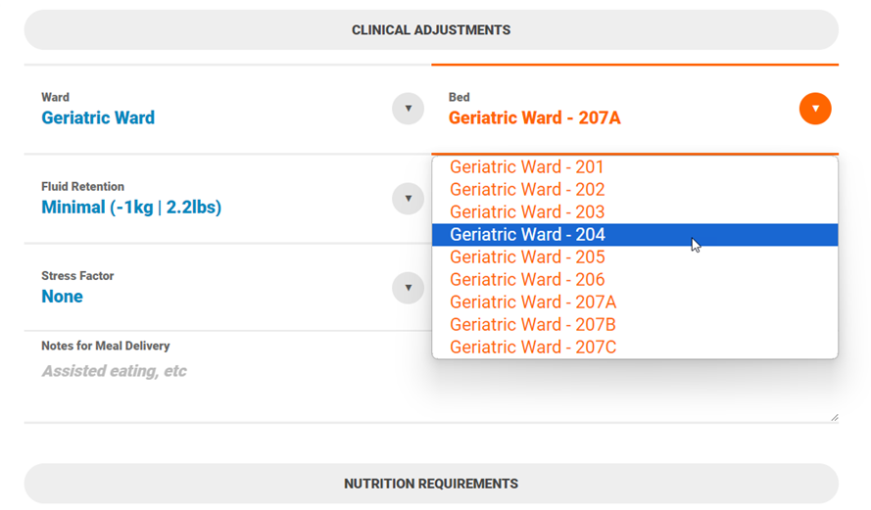The image size is (871, 510).
Task: Open the Stress Factor dropdown arrow
Action: point(408,288)
